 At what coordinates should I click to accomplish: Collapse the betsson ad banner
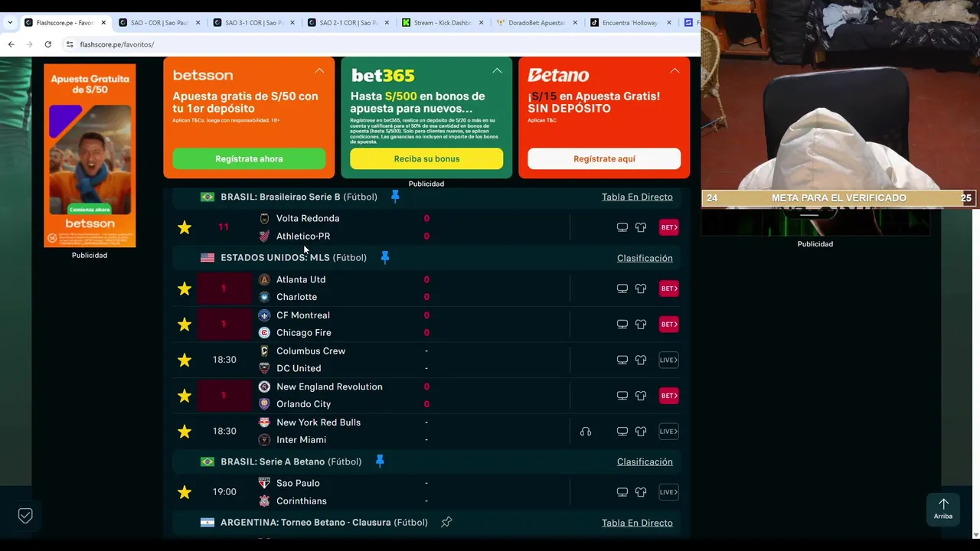[x=319, y=70]
